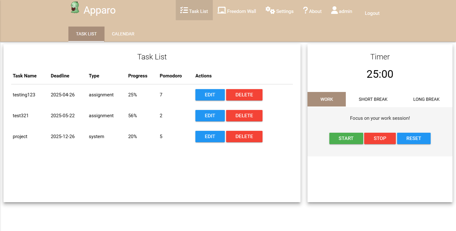456x231 pixels.
Task: Open the Calendar tab
Action: coord(123,34)
